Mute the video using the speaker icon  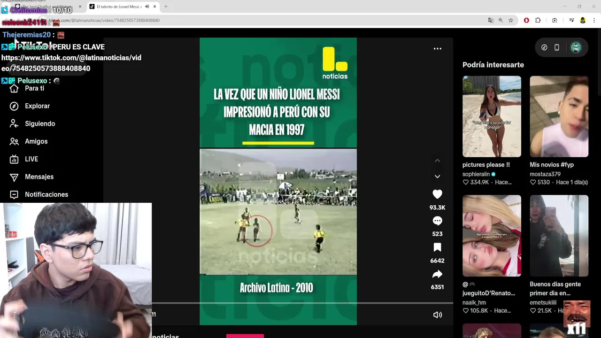point(437,315)
